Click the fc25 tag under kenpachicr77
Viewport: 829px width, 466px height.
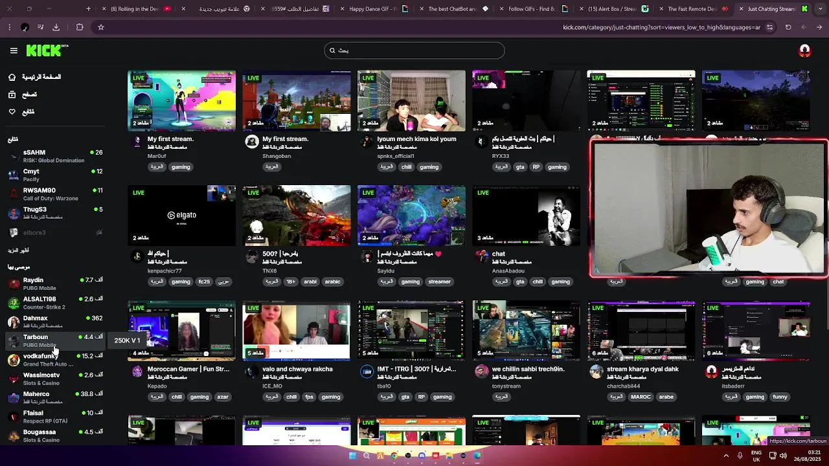pyautogui.click(x=204, y=282)
